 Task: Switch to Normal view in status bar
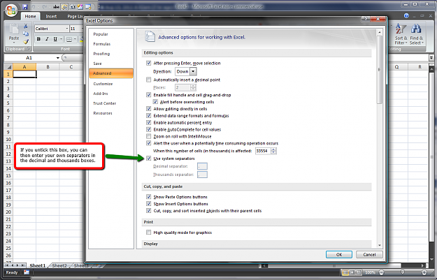click(x=345, y=272)
